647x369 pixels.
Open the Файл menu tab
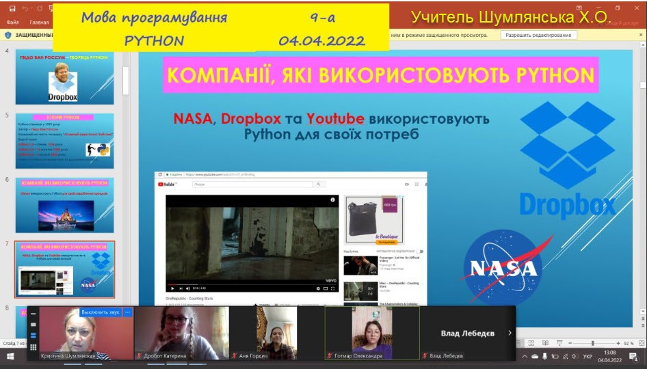(x=12, y=23)
